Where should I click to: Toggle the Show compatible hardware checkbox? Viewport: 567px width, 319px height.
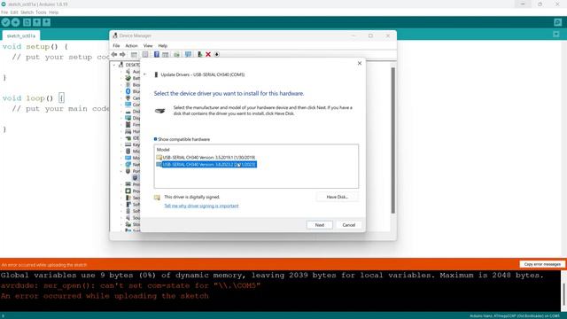156,139
